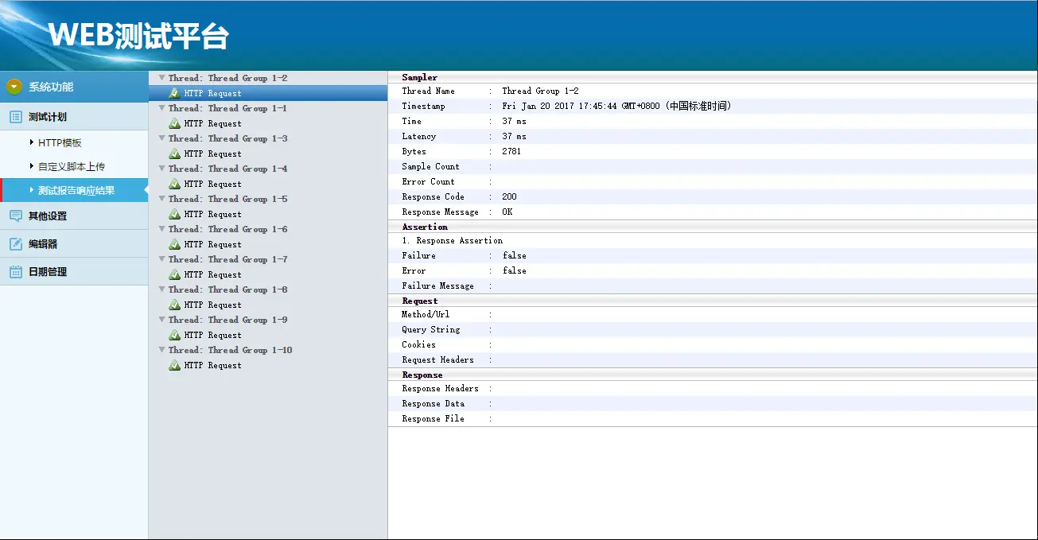Click the Thread Name value Thread Group 1-2

[x=540, y=91]
